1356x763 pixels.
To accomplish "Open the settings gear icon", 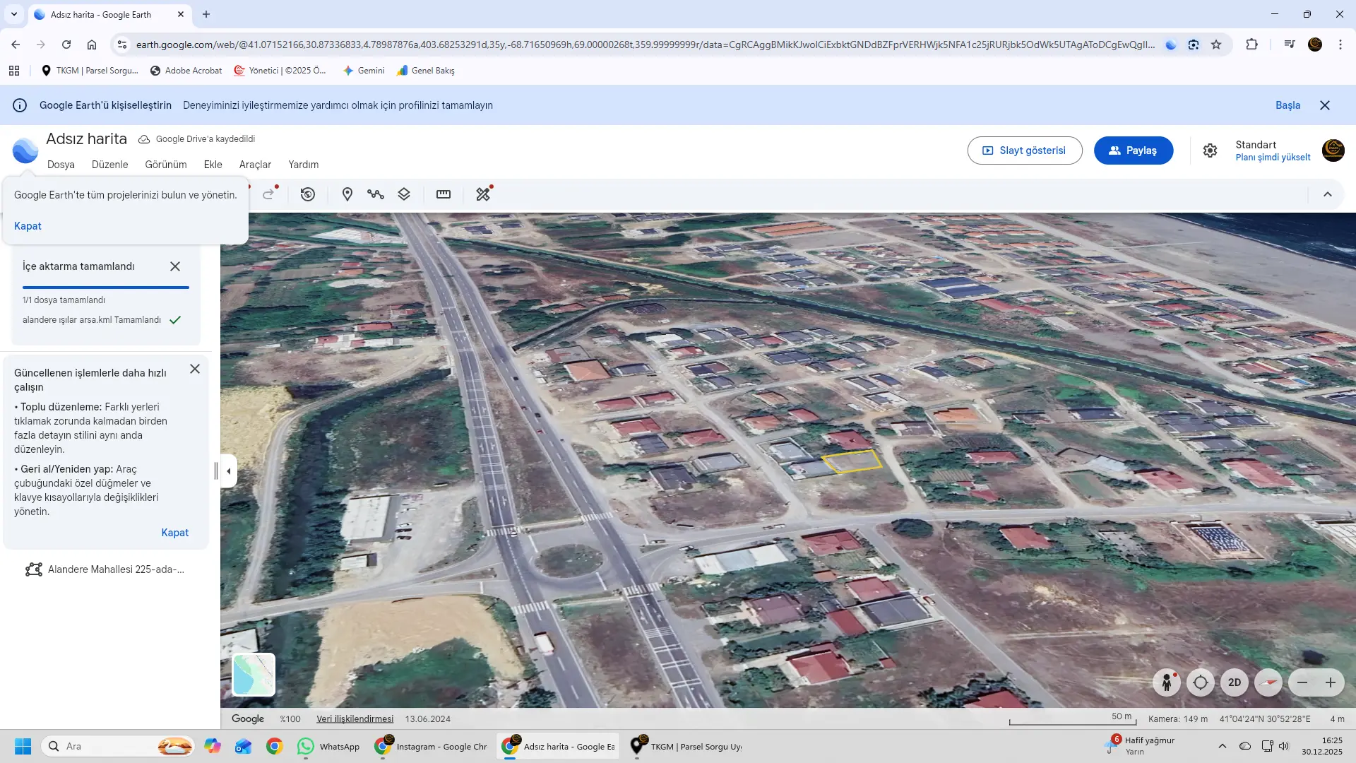I will tap(1210, 150).
